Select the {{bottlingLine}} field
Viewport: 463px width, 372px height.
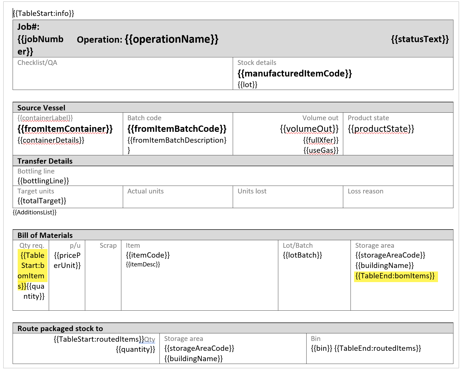[x=43, y=181]
